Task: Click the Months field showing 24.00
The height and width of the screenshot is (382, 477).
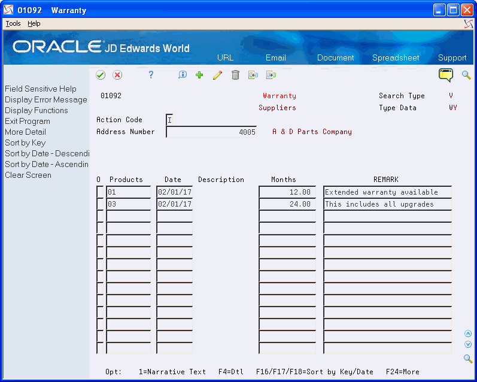Action: (287, 204)
